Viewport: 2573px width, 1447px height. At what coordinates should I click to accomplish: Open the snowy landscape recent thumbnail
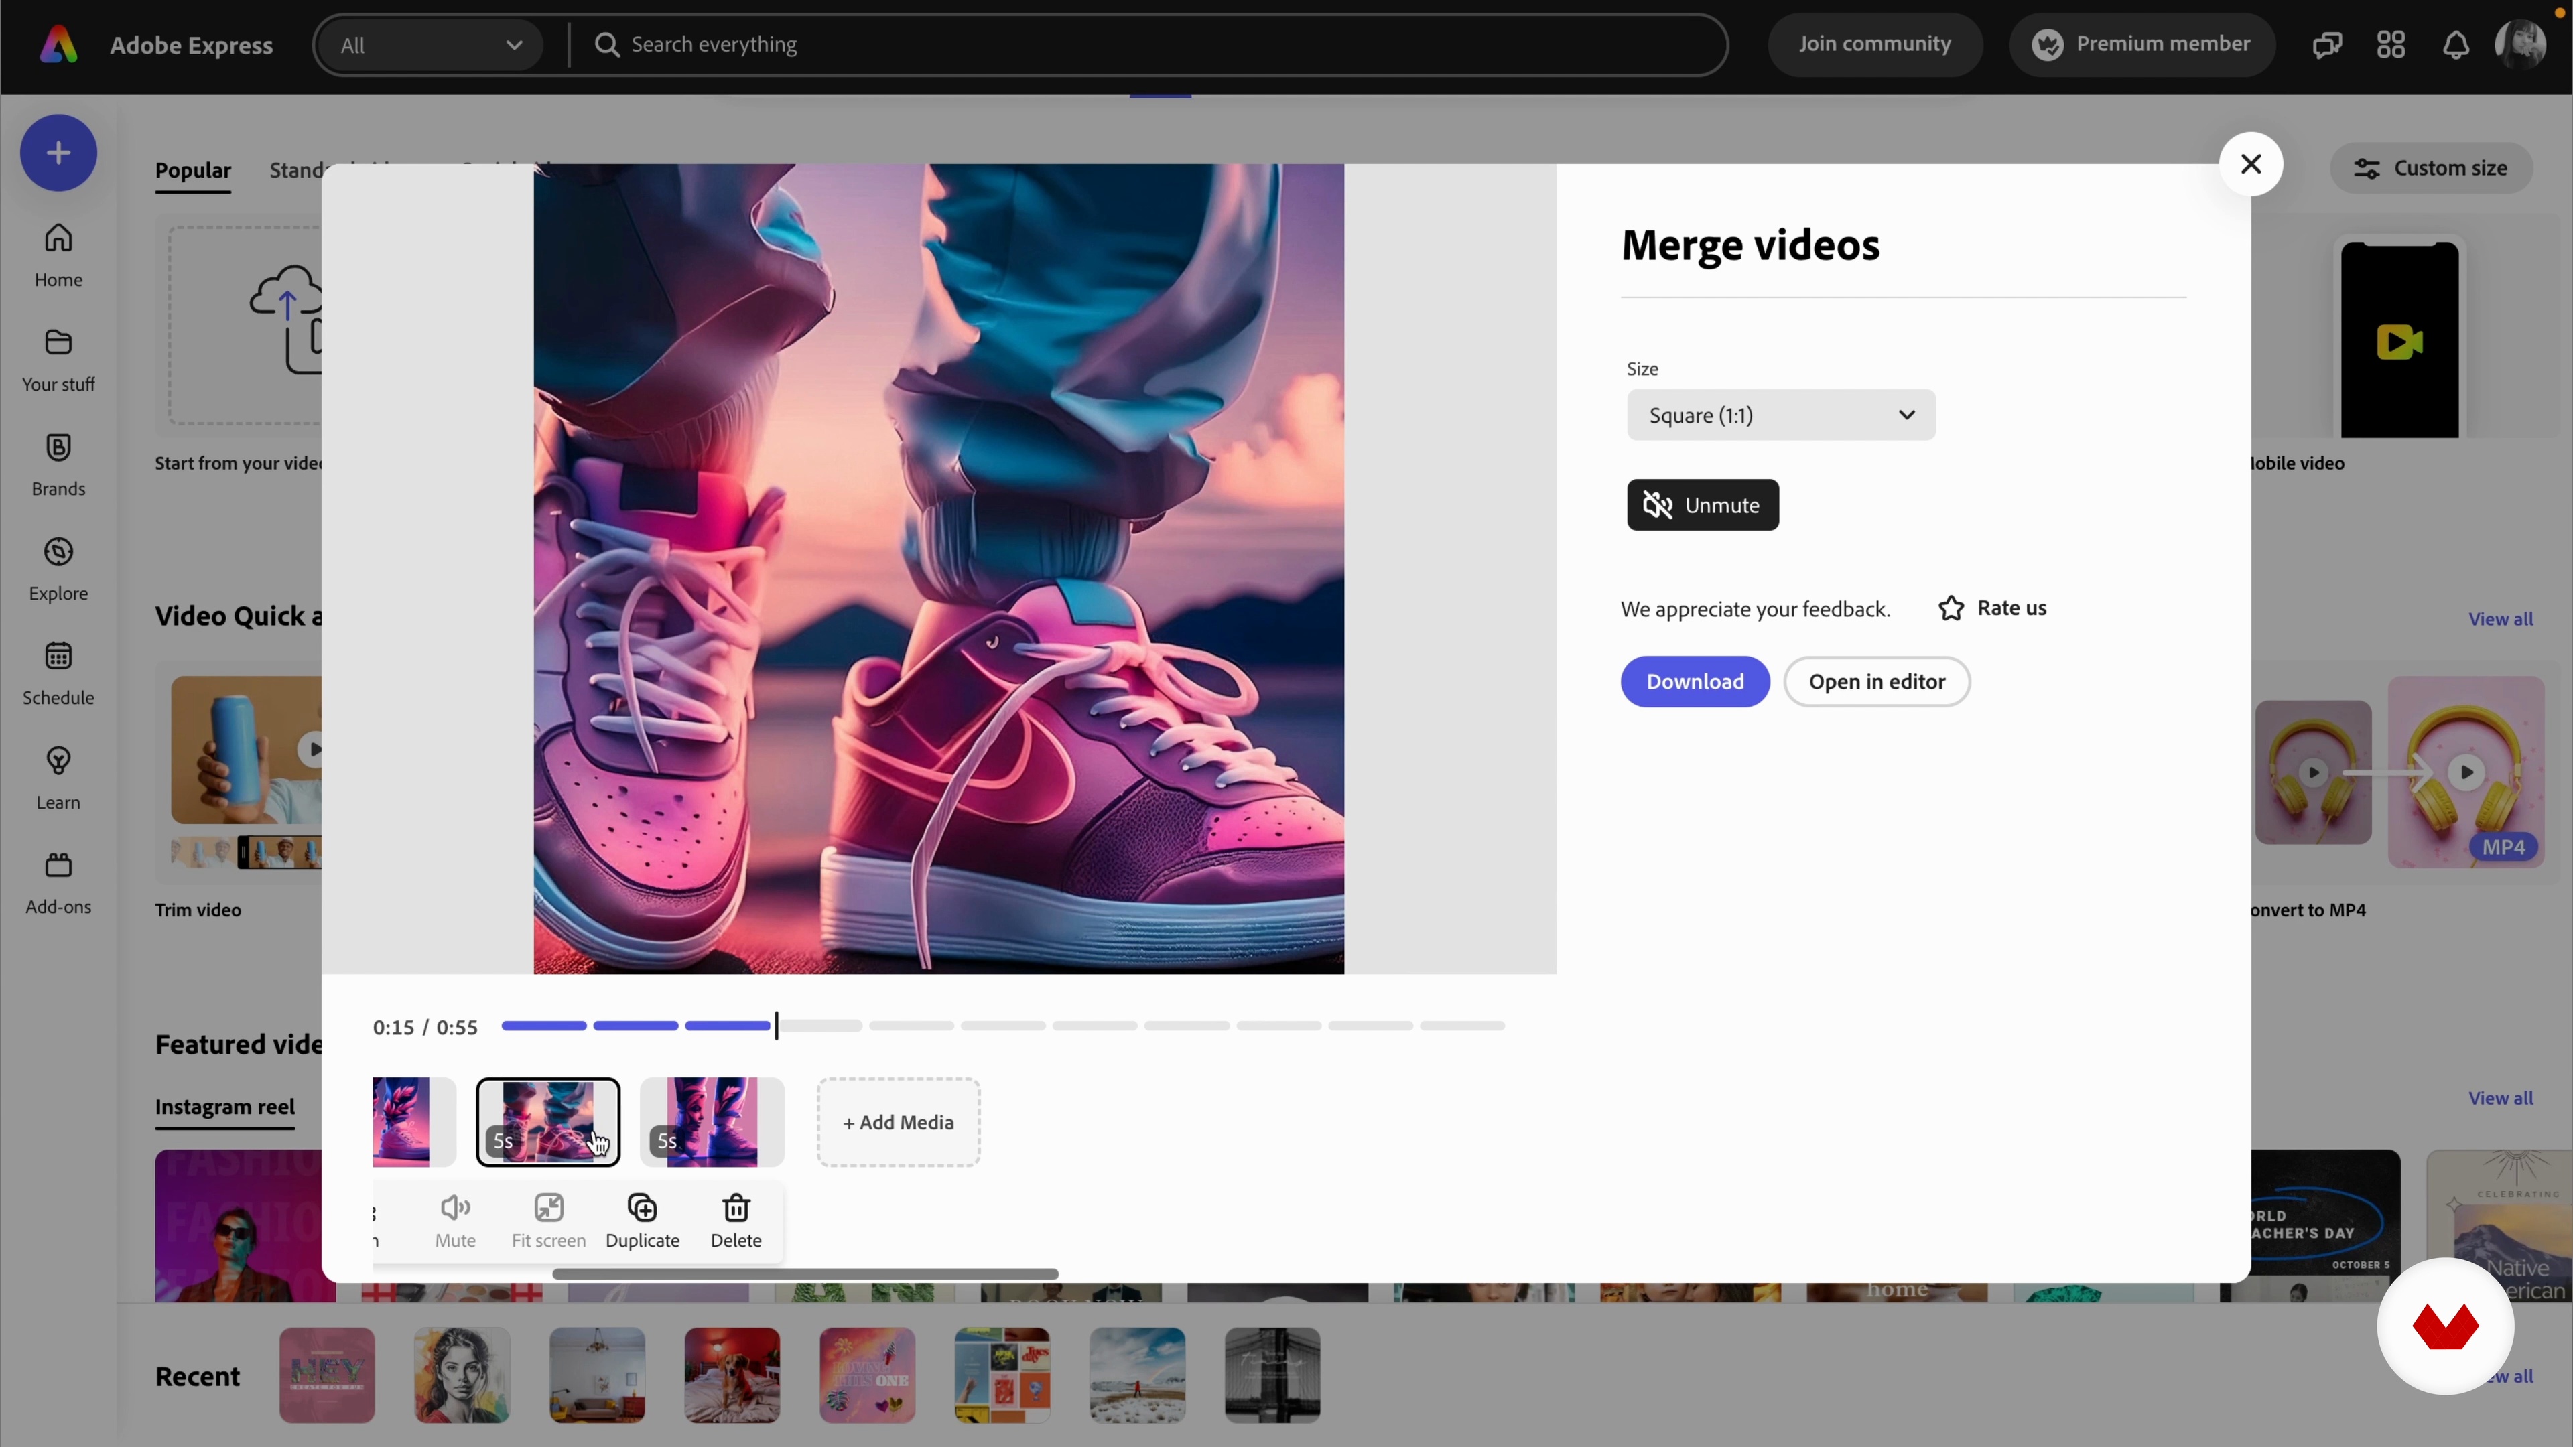pyautogui.click(x=1138, y=1375)
